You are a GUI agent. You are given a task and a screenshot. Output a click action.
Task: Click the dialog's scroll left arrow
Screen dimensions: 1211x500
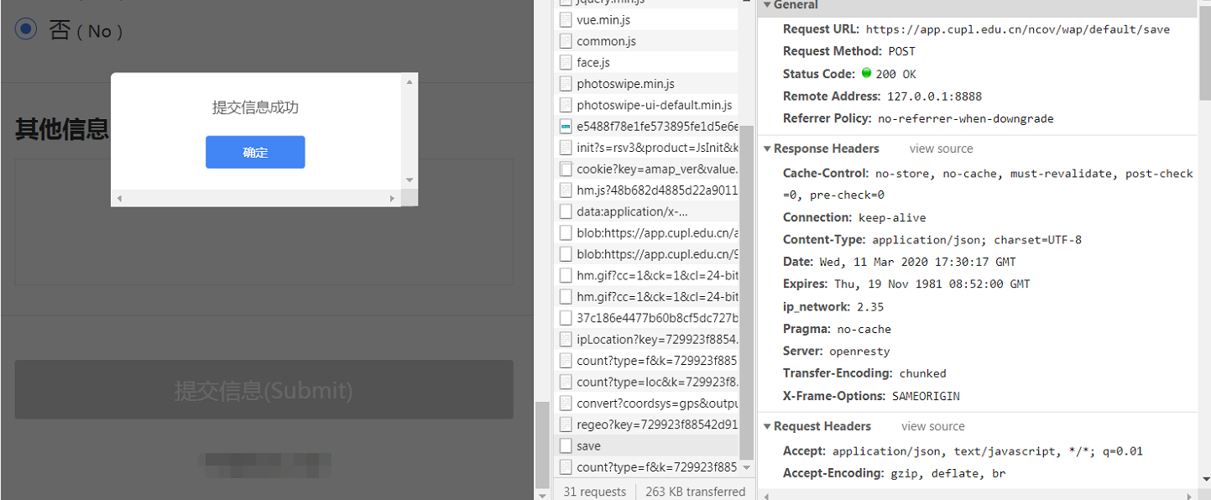click(118, 199)
